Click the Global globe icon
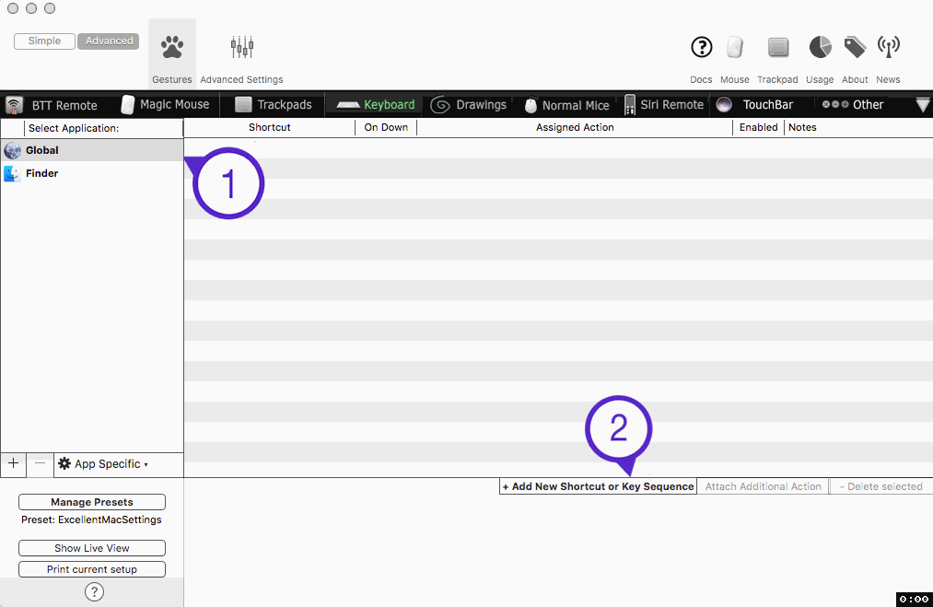The height and width of the screenshot is (607, 933). (12, 150)
